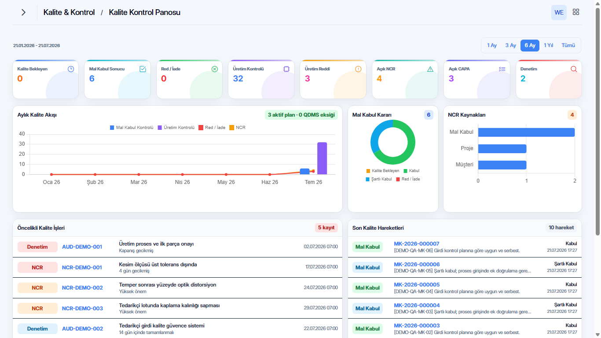
Task: Select the Tümü time range option
Action: coord(568,45)
